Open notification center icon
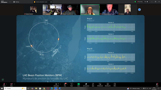 [158, 88]
